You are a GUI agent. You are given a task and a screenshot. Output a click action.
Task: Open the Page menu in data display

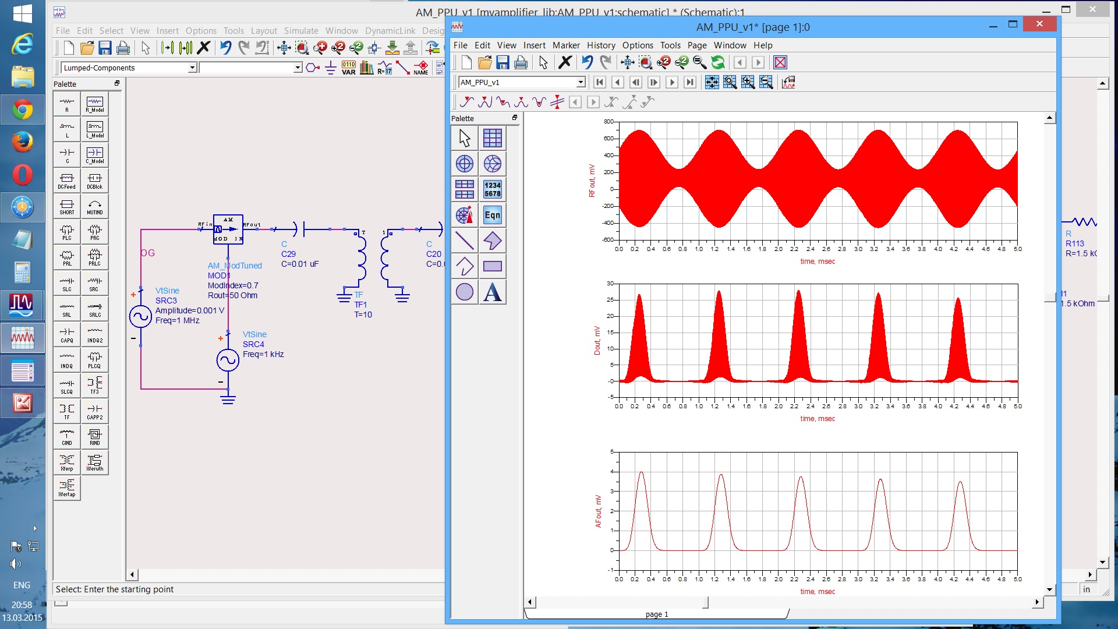(697, 45)
